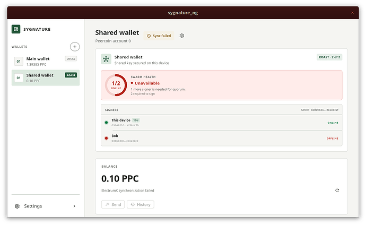The height and width of the screenshot is (225, 366).
Task: Refresh balance with the reload icon
Action: [x=337, y=191]
